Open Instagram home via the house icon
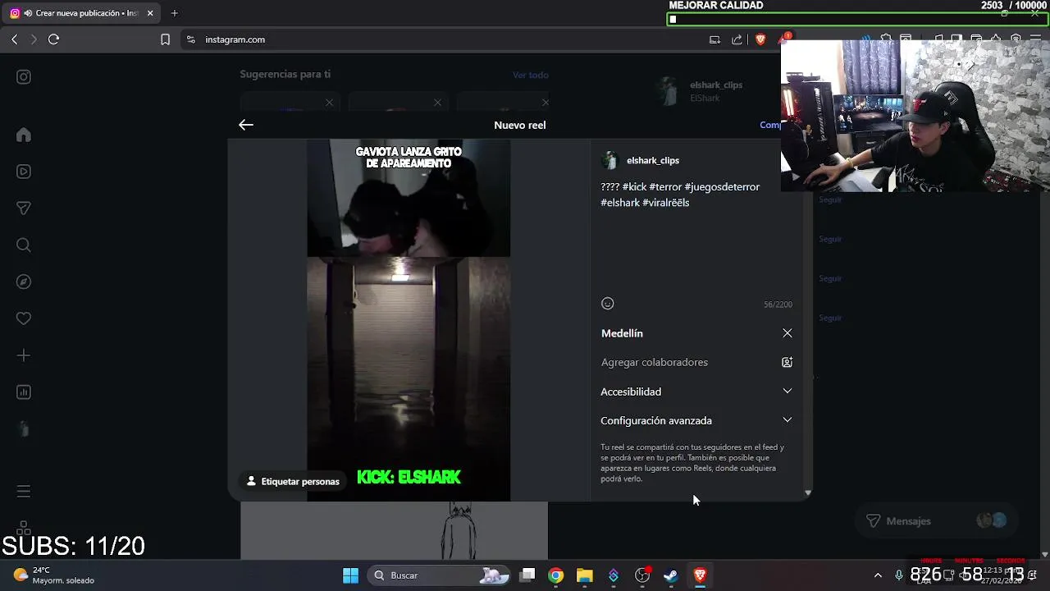Screen dimensions: 1050x591 (24, 135)
